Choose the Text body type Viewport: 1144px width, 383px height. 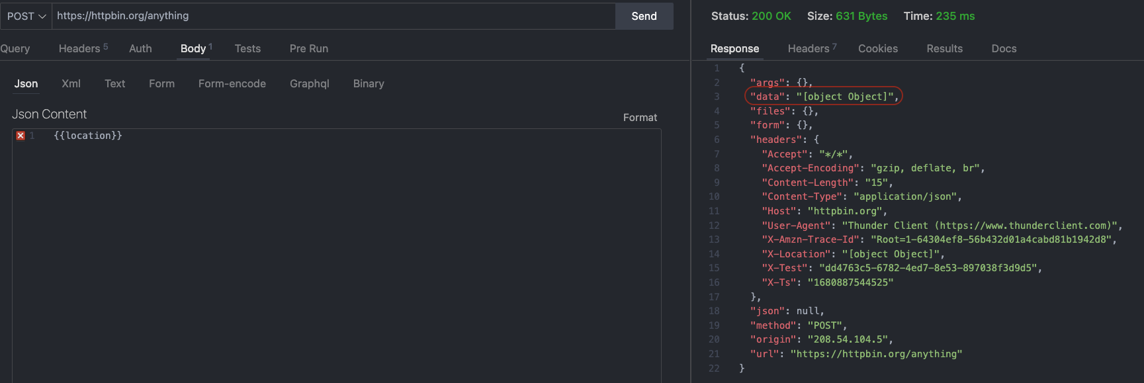click(114, 83)
